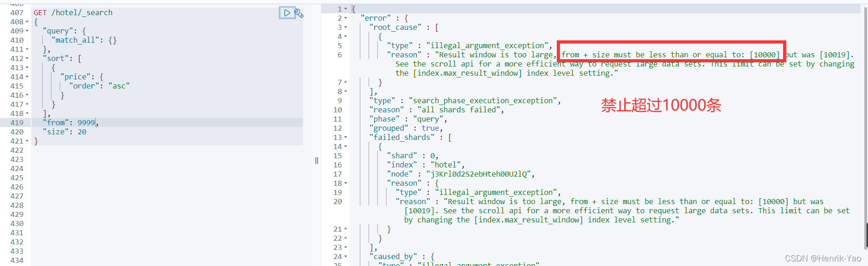Click the "order": "asc" line

tap(99, 86)
